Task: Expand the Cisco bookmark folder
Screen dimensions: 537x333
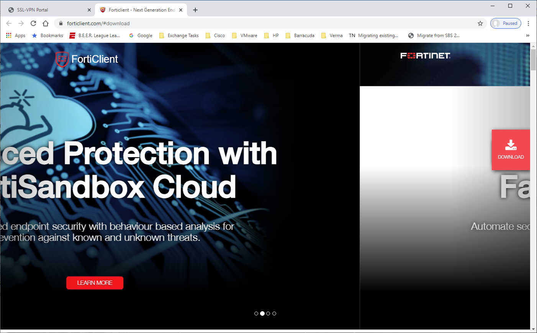Action: (x=215, y=36)
